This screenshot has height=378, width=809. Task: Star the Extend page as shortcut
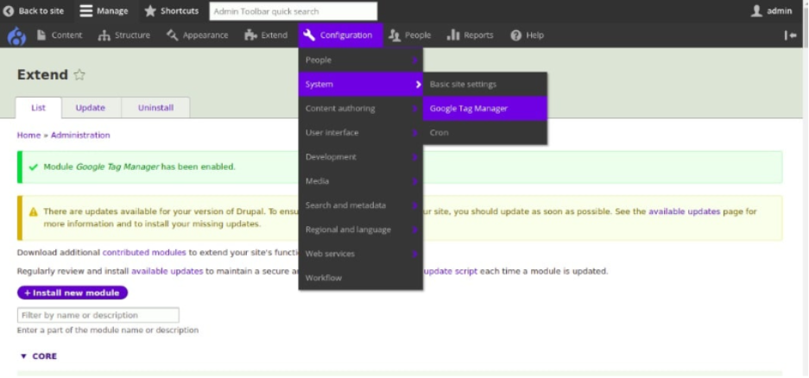(79, 75)
